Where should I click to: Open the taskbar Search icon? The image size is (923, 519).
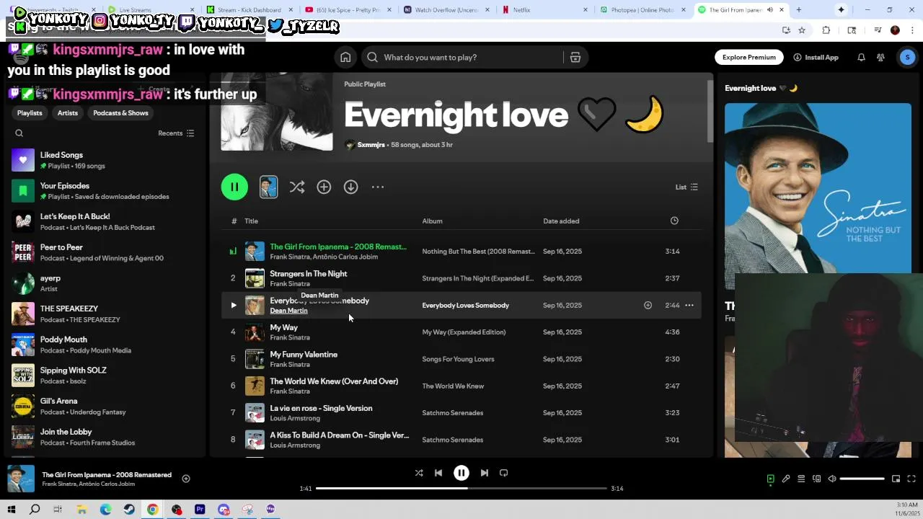pyautogui.click(x=35, y=510)
